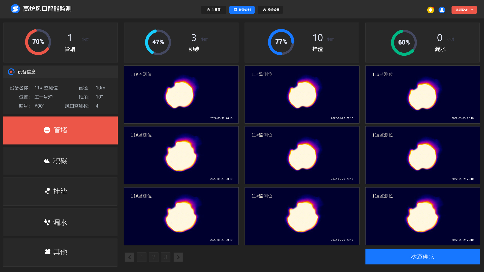484x272 pixels.
Task: Expand the 监测设备 dropdown
Action: (x=464, y=10)
